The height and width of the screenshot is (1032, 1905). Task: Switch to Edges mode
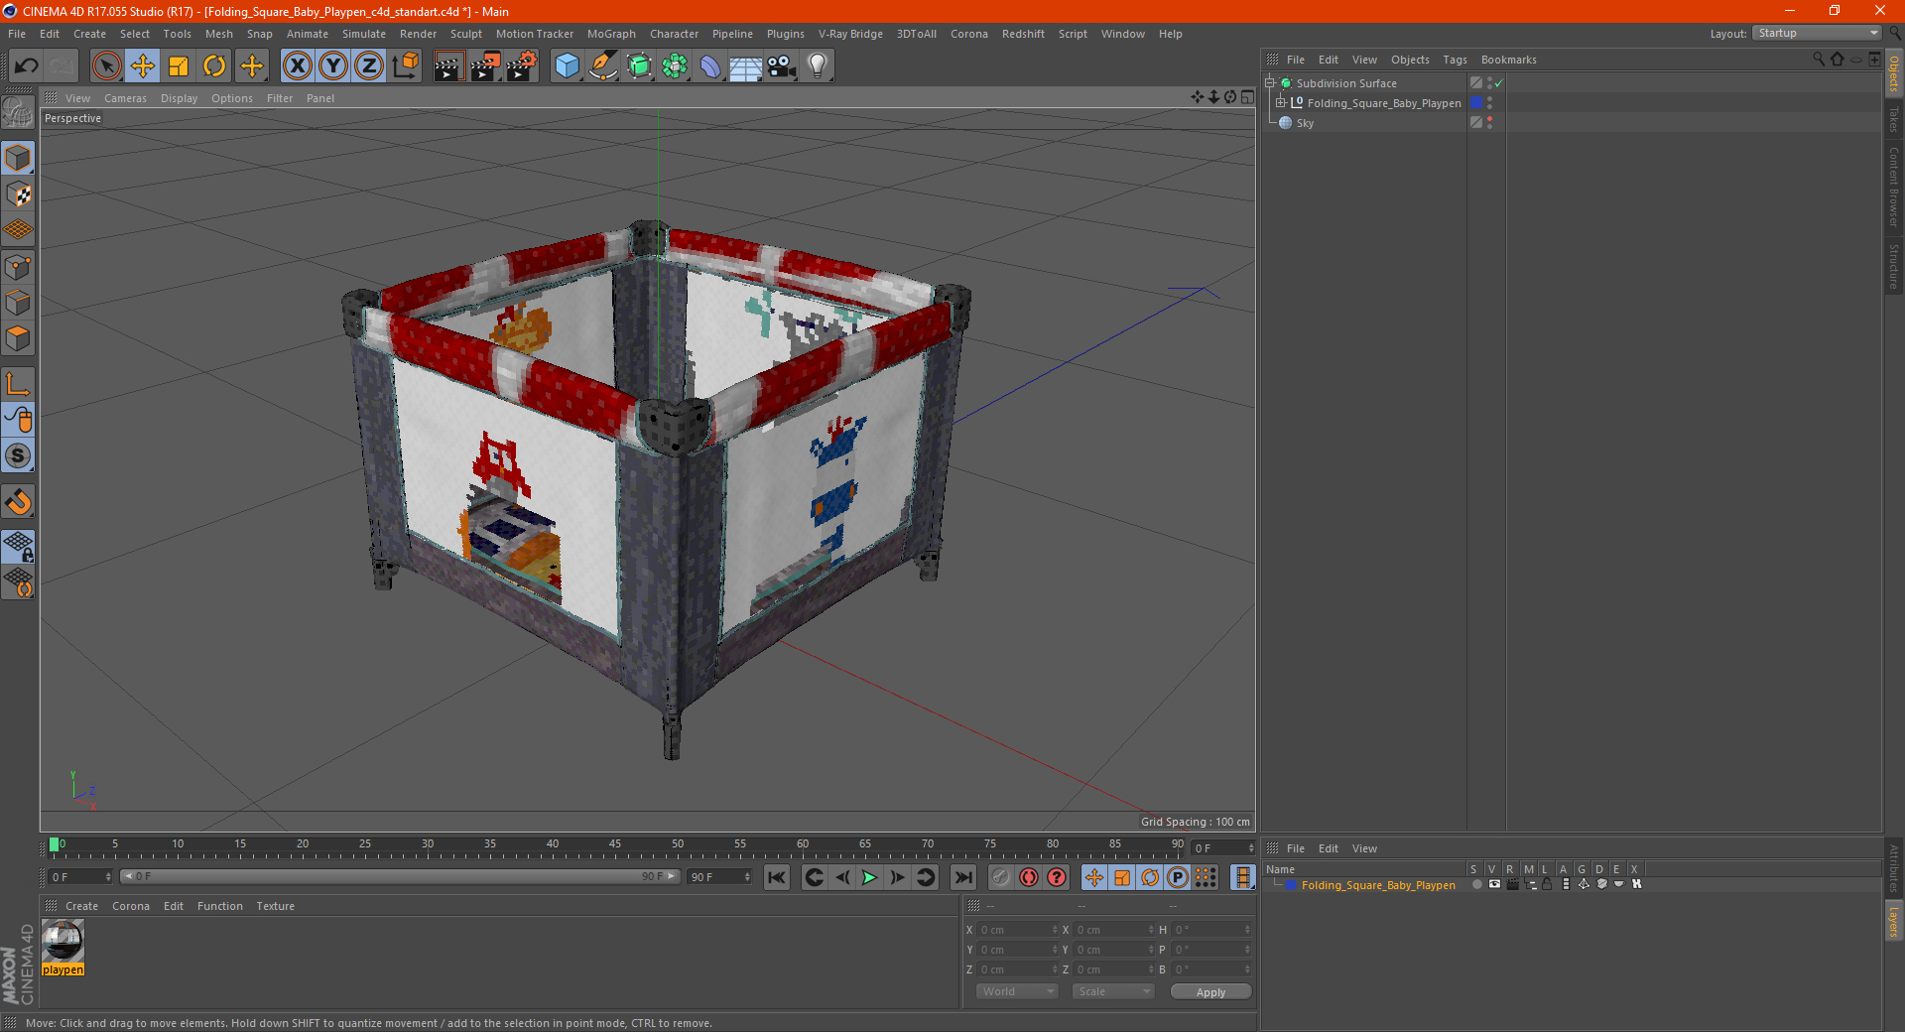[18, 303]
